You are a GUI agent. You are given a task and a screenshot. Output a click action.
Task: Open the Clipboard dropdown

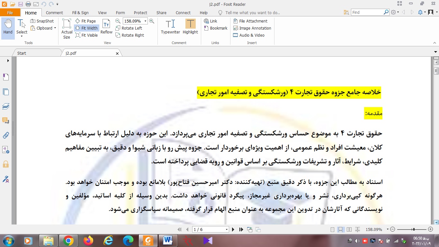pos(43,28)
